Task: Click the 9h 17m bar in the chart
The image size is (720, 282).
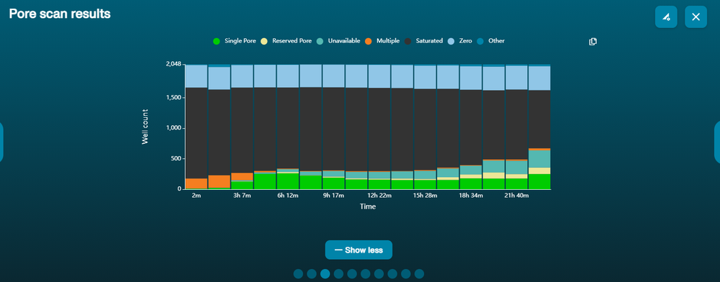Action: coord(334,127)
